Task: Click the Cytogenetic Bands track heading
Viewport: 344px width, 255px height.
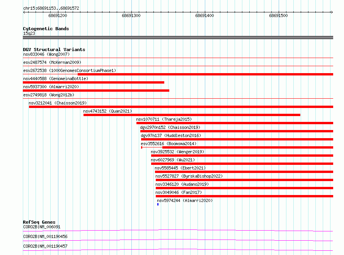Action: 46,29
